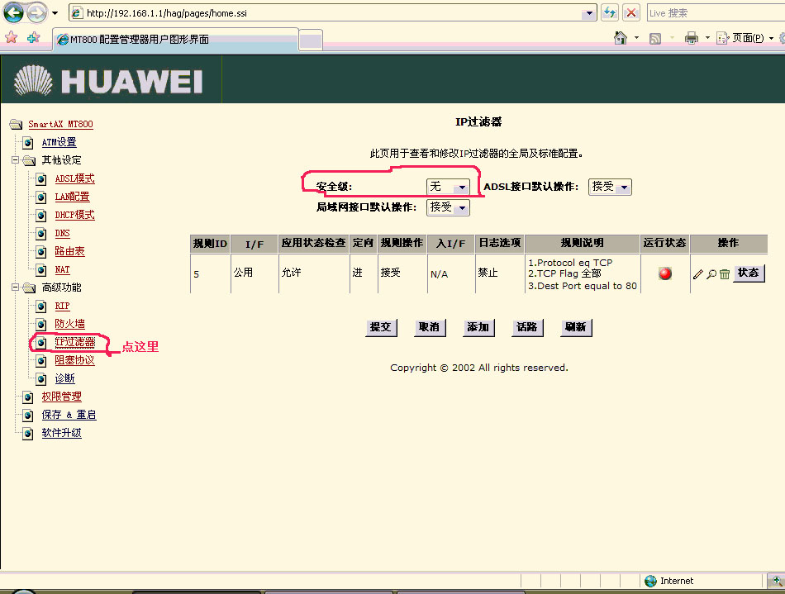Click the printer icon in browser toolbar
This screenshot has height=594, width=785.
click(692, 38)
